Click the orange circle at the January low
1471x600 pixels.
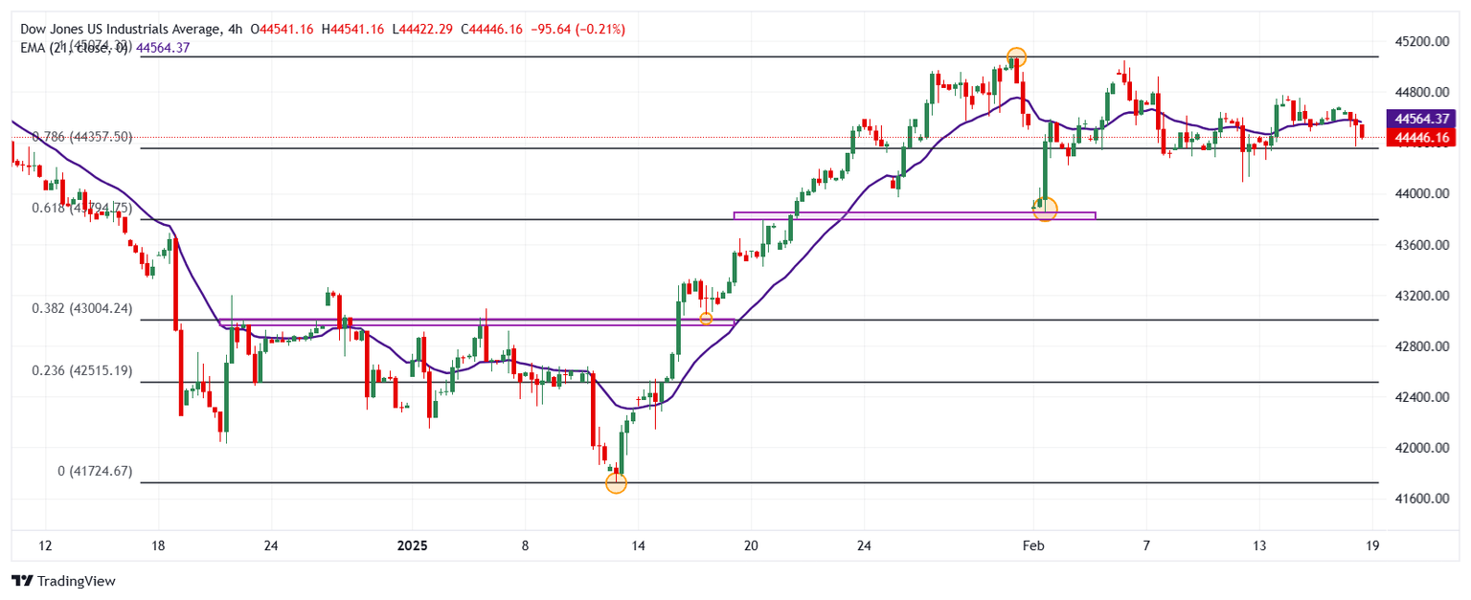[x=616, y=483]
